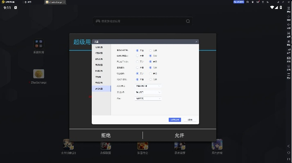Close the settings dialog with X

tap(196, 42)
